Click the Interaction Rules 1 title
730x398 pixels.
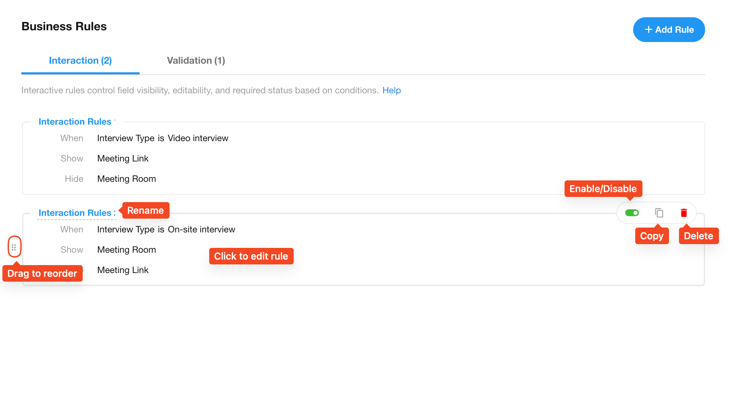[77, 122]
